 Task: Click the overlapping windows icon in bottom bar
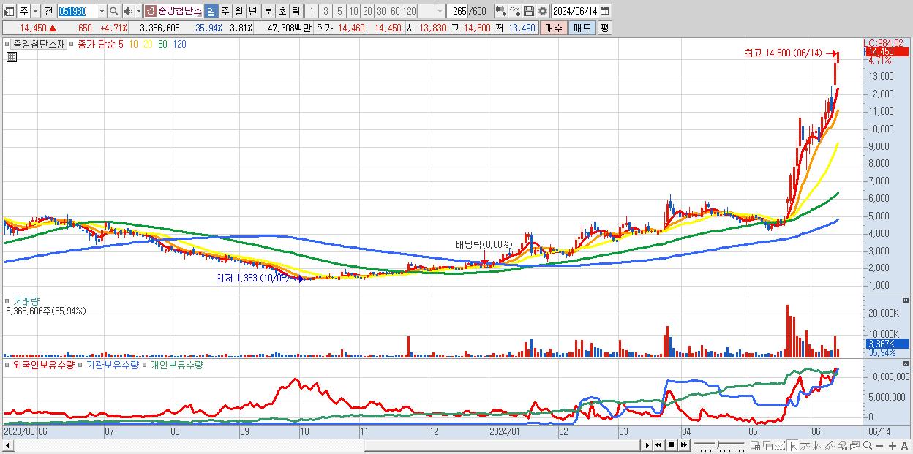click(x=768, y=445)
